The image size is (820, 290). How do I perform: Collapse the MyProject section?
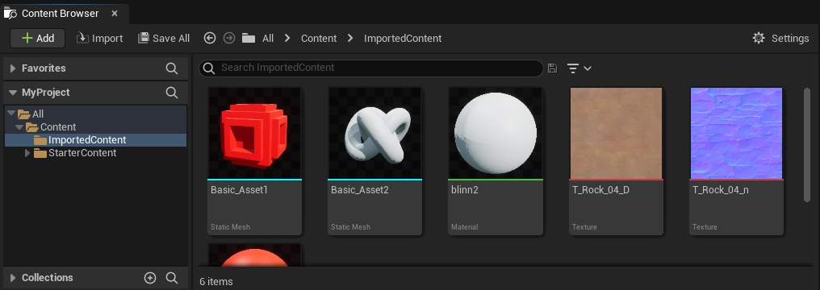pyautogui.click(x=13, y=93)
